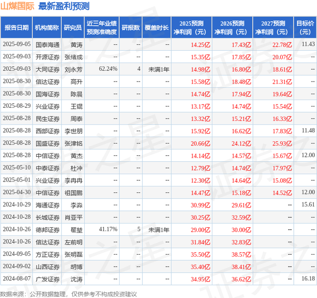
Task: Click researcher name 祖国鹏
Action: click(73, 192)
